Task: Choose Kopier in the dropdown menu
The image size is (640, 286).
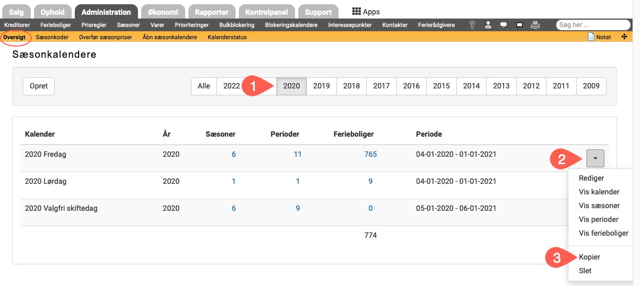Action: [x=590, y=257]
